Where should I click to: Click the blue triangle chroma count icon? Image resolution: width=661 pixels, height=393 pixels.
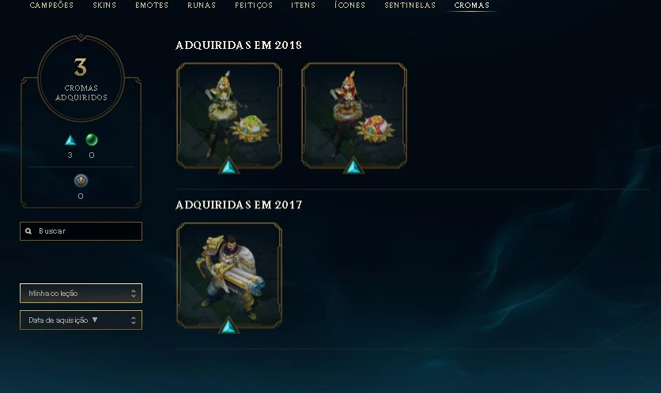tap(70, 140)
